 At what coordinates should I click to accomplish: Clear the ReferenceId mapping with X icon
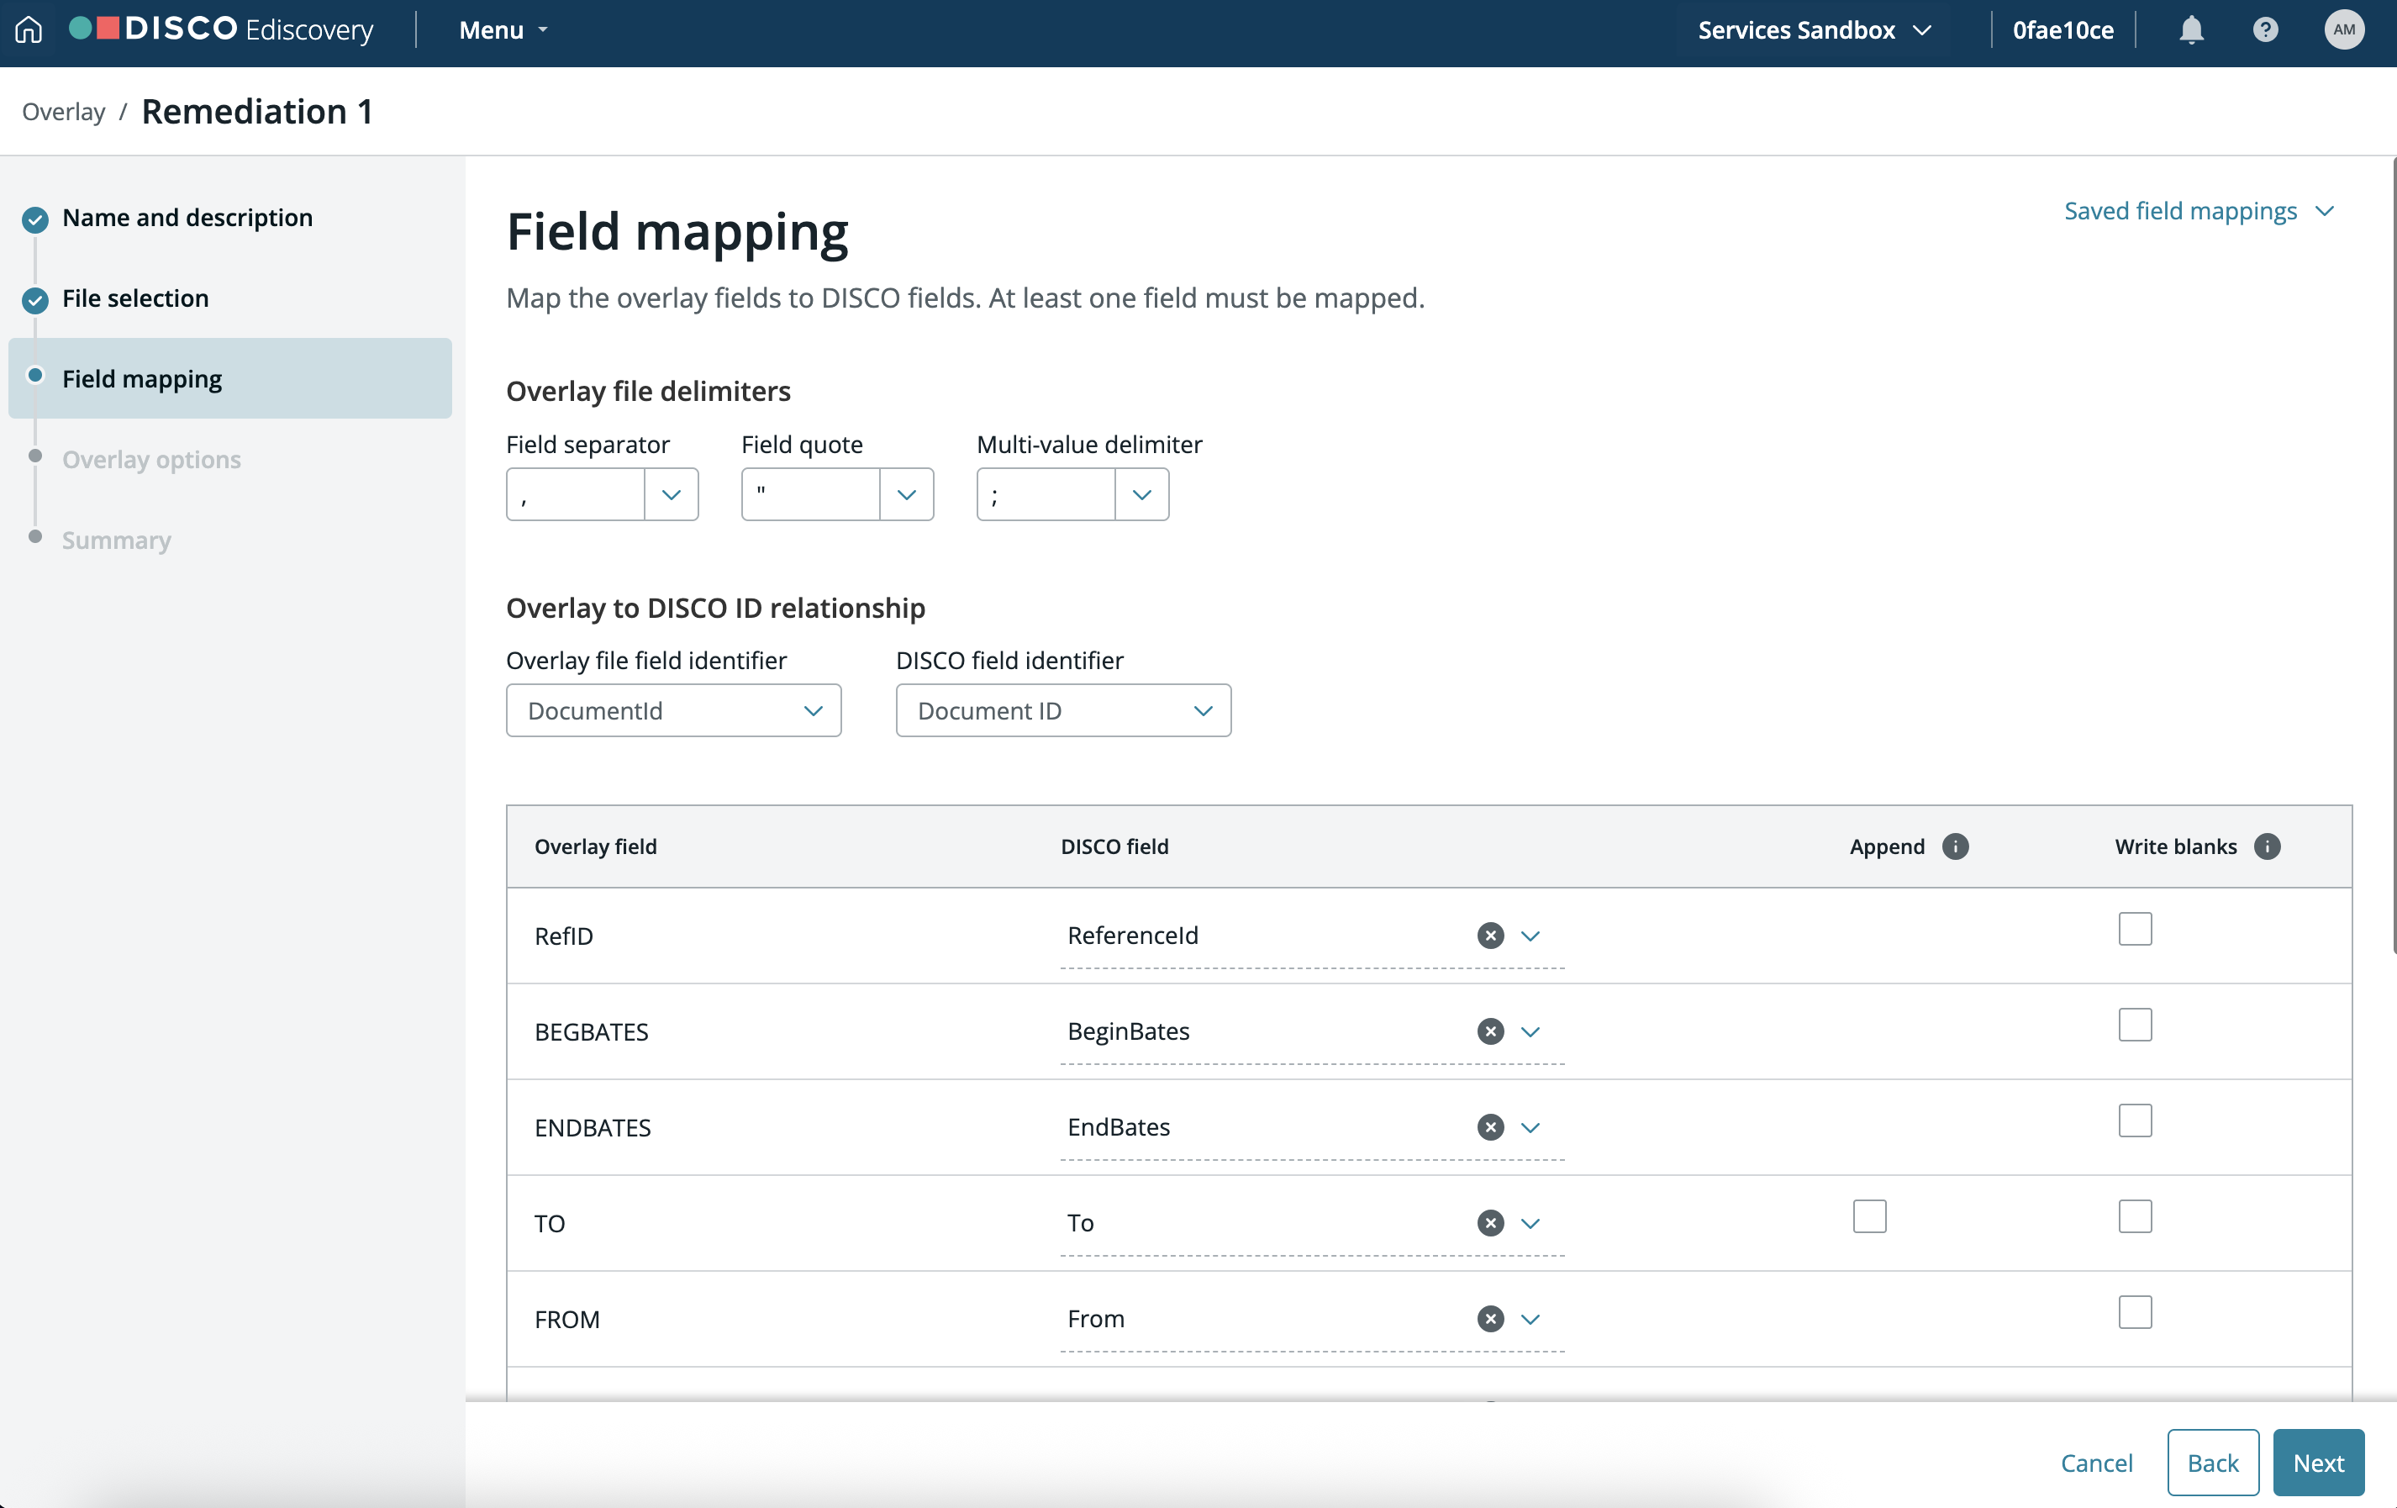click(x=1490, y=936)
